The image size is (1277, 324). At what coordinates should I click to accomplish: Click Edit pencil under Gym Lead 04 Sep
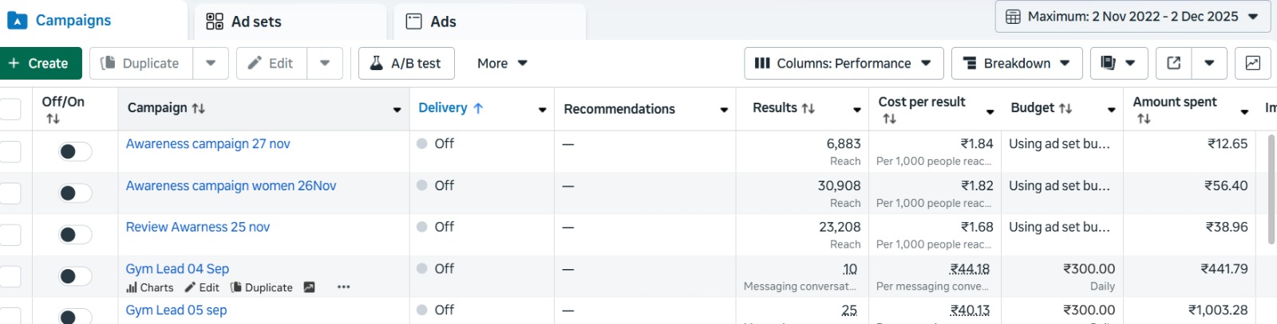(202, 287)
